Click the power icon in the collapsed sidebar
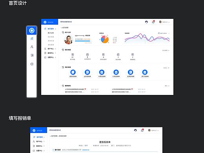The image size is (204, 153). pos(32,64)
